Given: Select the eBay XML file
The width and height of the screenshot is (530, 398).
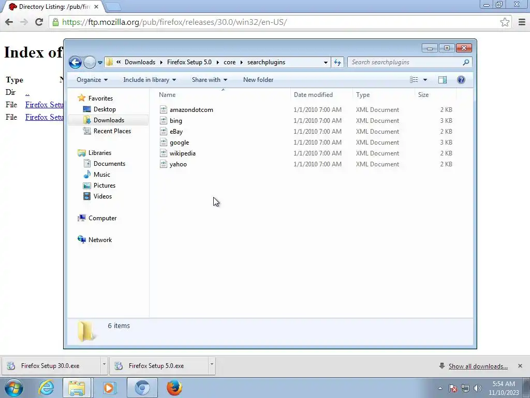Looking at the screenshot, I should [x=306, y=131].
